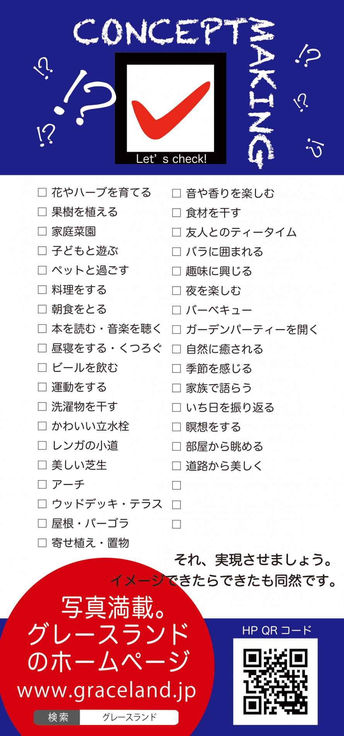Check the ウッドデッキ・テラス checkbox
Screen dimensions: 344x736
[42, 504]
